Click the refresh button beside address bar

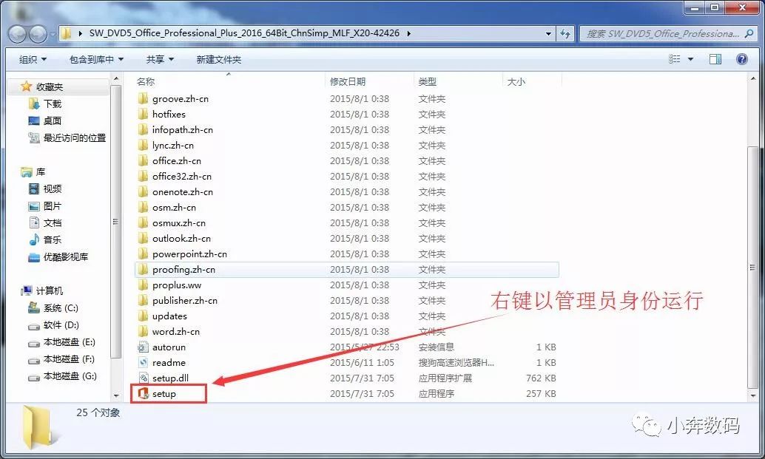pos(565,33)
